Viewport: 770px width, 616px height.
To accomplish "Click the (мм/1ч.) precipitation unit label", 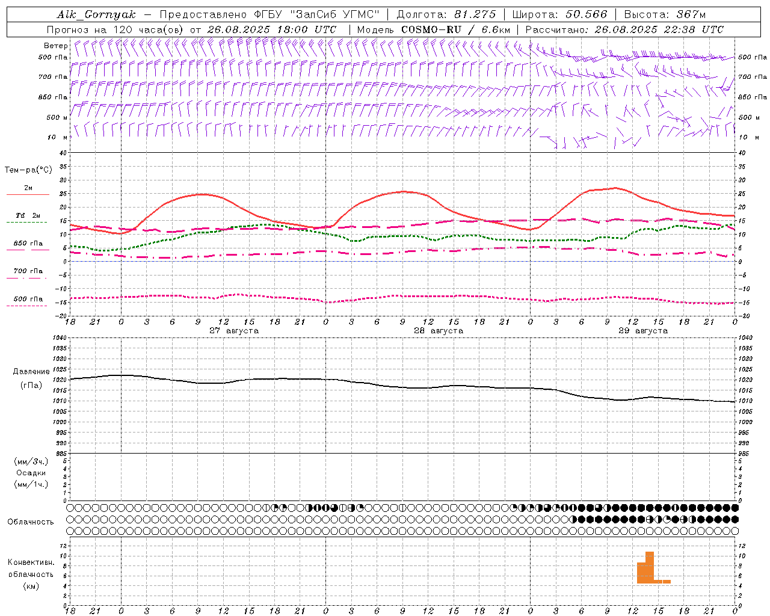I will pyautogui.click(x=31, y=484).
